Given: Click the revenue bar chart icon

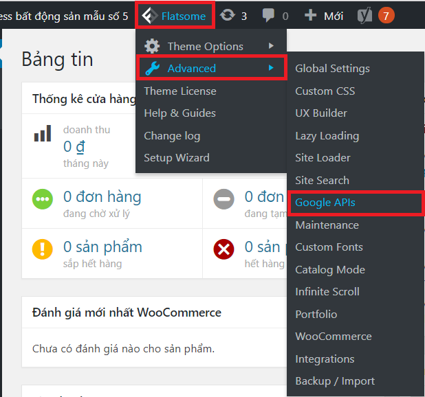Looking at the screenshot, I should (43, 133).
